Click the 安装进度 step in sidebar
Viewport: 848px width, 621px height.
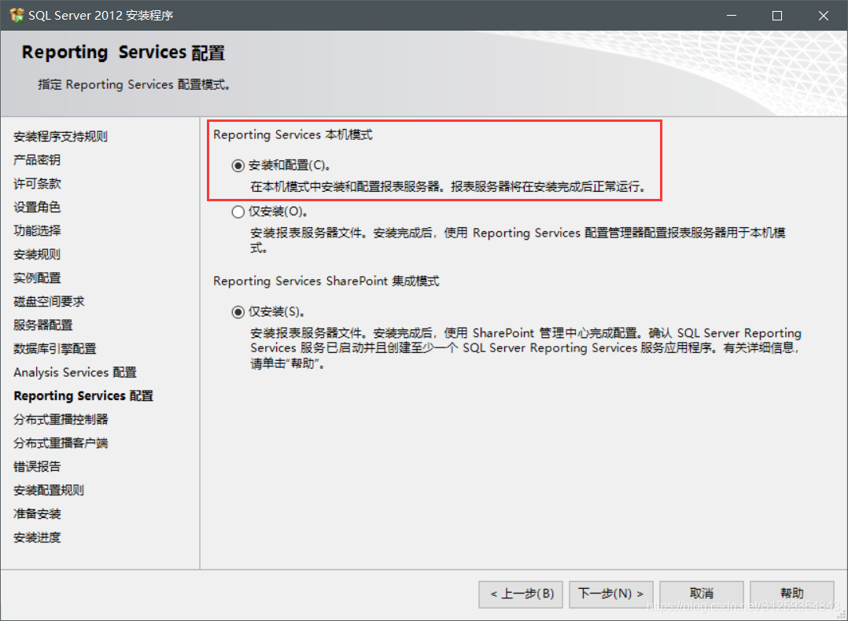(x=37, y=538)
